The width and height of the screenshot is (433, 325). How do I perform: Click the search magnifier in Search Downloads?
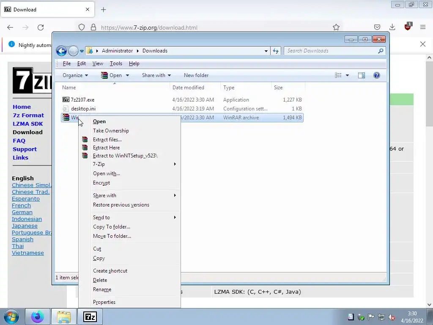pos(381,51)
